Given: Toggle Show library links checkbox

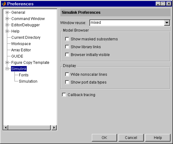Looking at the screenshot, I should [x=67, y=47].
